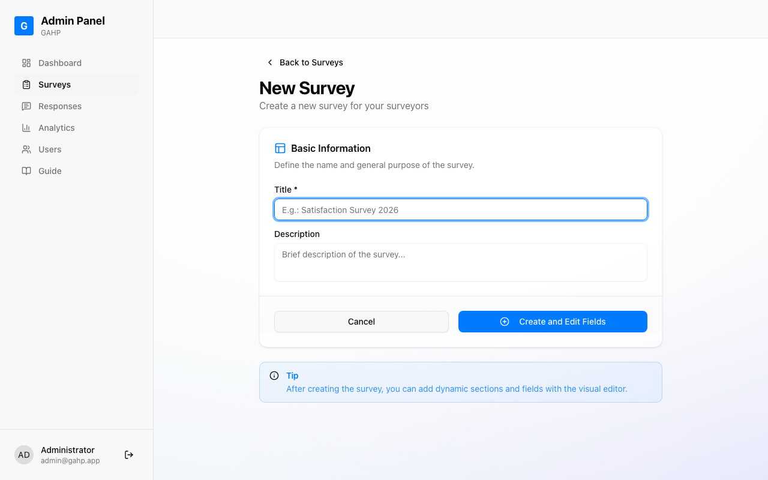
Task: Click the Surveys clipboard icon
Action: tap(25, 85)
